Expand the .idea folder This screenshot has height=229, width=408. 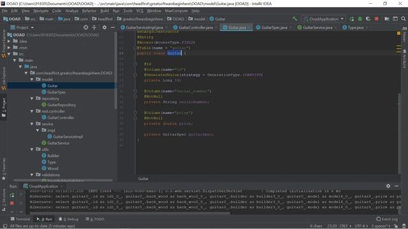[x=9, y=41]
